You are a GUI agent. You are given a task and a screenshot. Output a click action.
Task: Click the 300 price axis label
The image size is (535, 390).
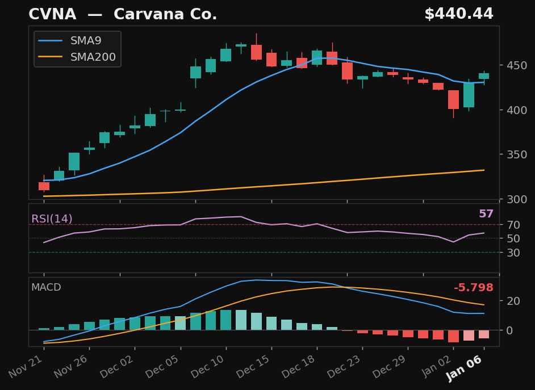pyautogui.click(x=517, y=199)
